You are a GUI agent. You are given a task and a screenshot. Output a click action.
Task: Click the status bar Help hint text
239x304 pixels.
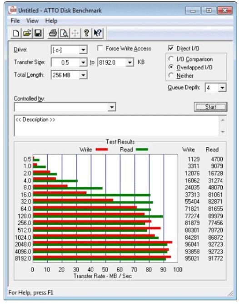click(31, 292)
